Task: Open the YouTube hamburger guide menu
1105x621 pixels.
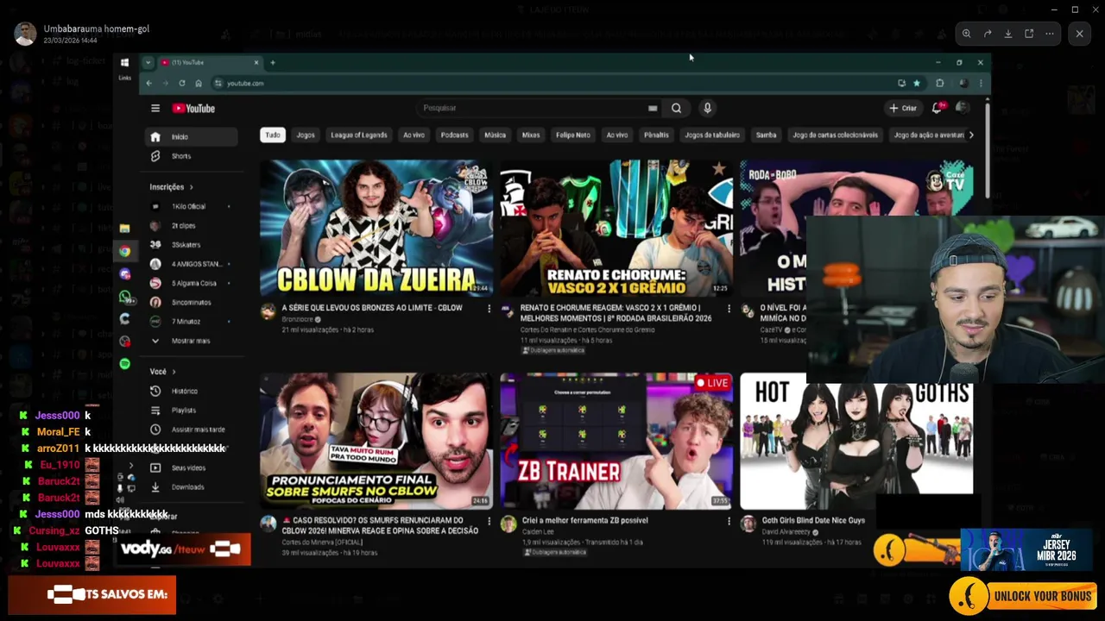Action: 155,108
